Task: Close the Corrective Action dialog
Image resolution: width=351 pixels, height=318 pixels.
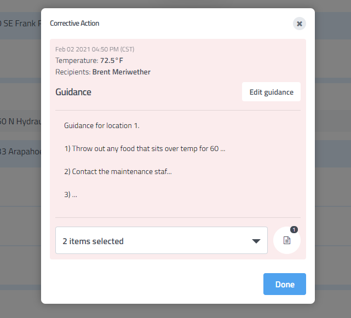Action: 299,24
